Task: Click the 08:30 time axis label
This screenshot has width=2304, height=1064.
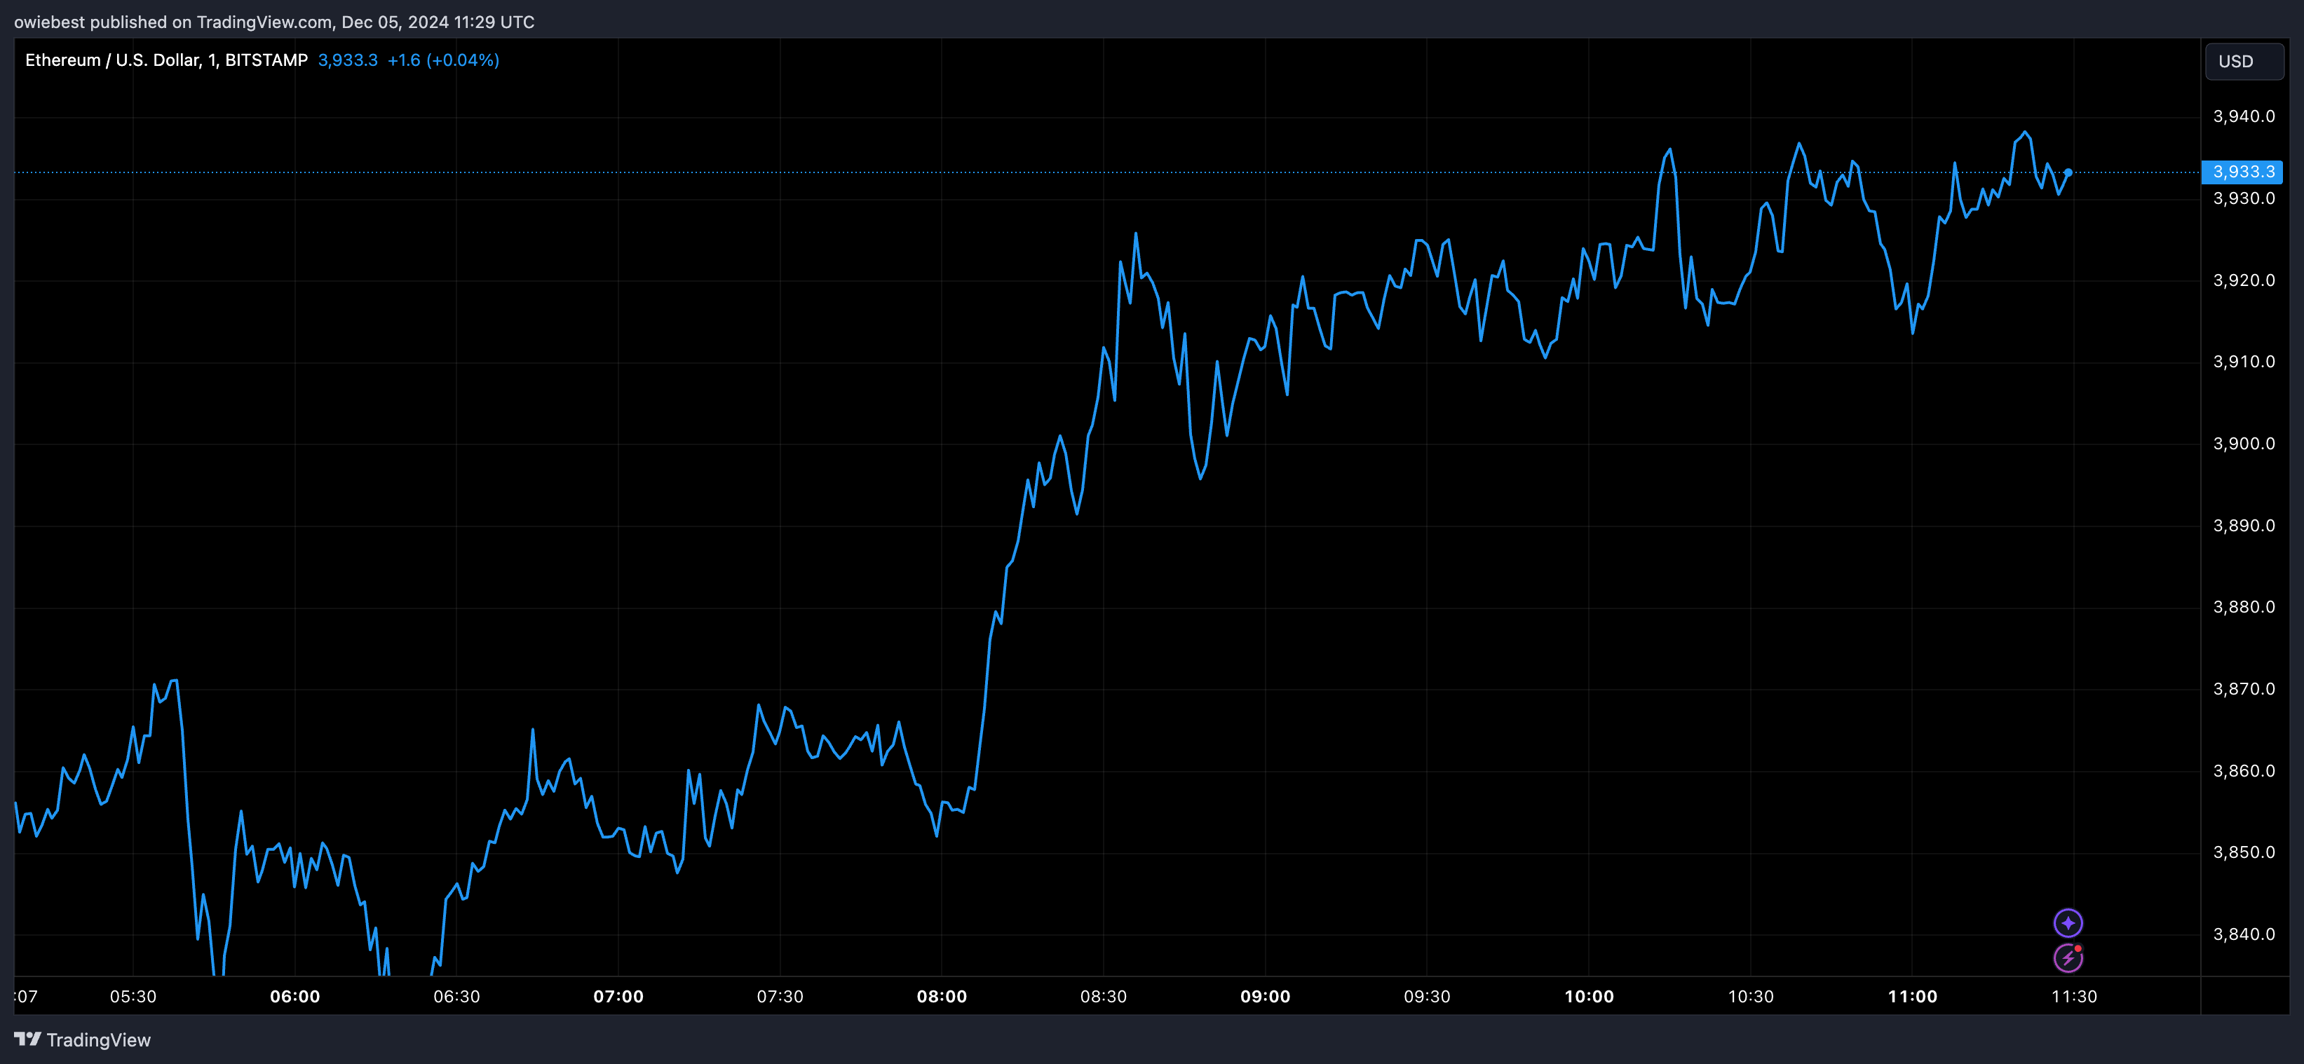Action: (x=1104, y=997)
